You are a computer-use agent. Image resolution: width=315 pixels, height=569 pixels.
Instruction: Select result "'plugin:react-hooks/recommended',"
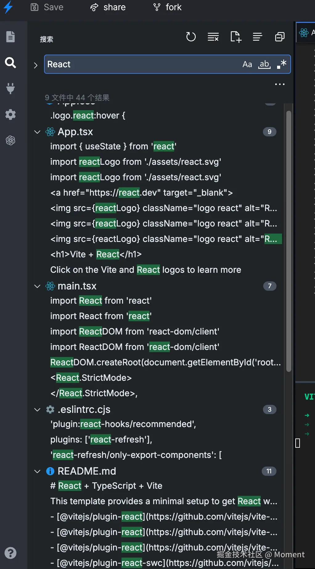tap(123, 424)
